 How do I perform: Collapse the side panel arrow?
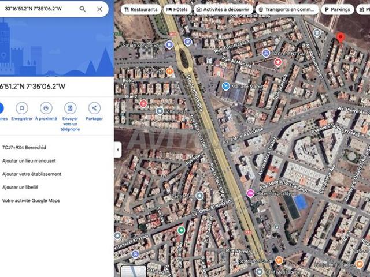click(118, 149)
